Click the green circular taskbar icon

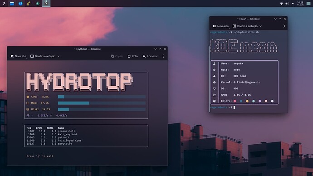pos(38,4)
